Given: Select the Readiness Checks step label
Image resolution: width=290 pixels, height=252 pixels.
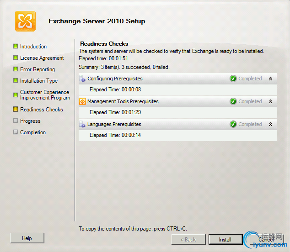Looking at the screenshot, I should pyautogui.click(x=42, y=110).
